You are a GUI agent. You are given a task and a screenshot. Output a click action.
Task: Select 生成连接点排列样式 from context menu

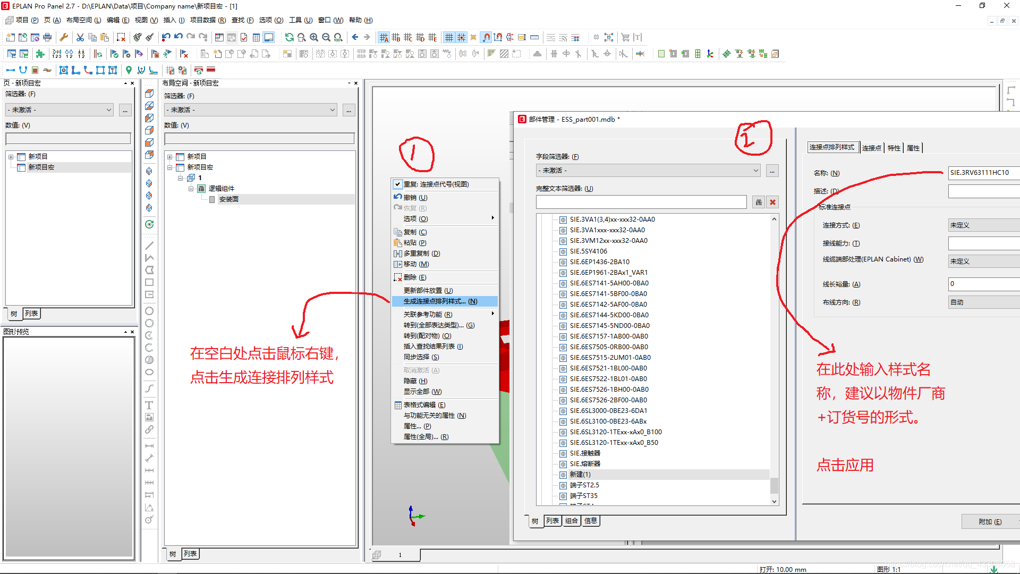(440, 301)
